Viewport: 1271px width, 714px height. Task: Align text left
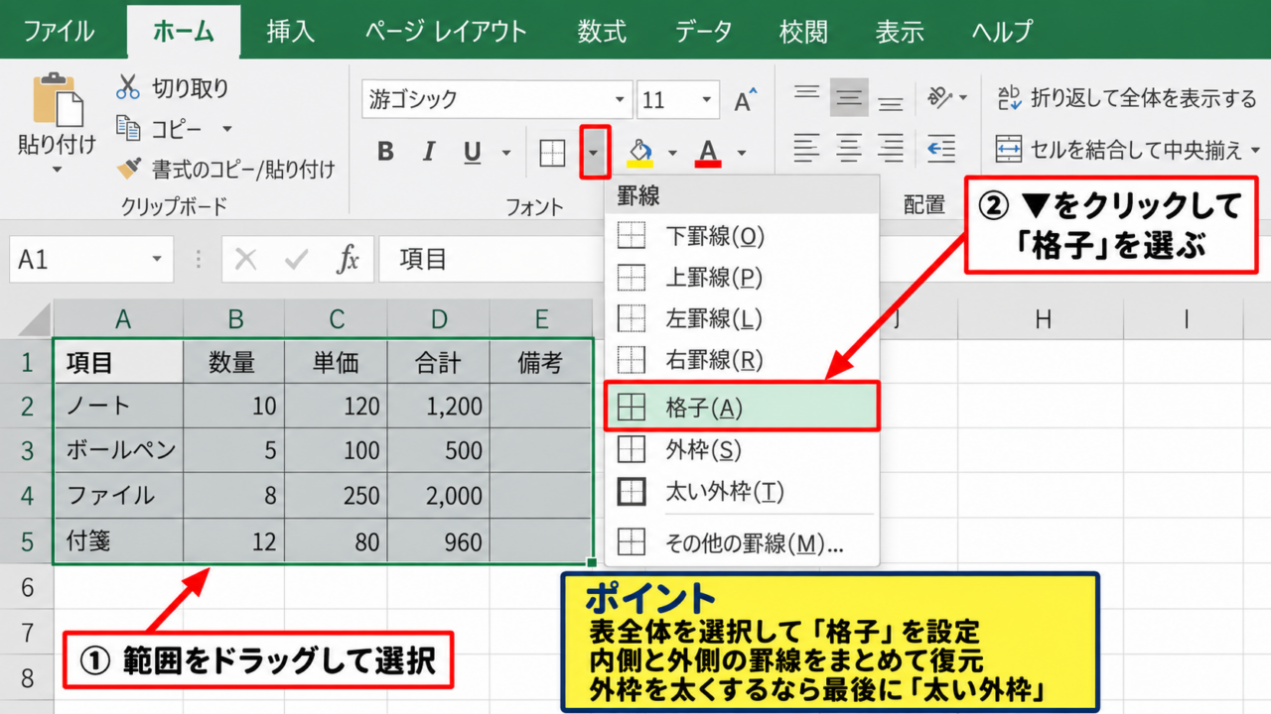pyautogui.click(x=806, y=149)
